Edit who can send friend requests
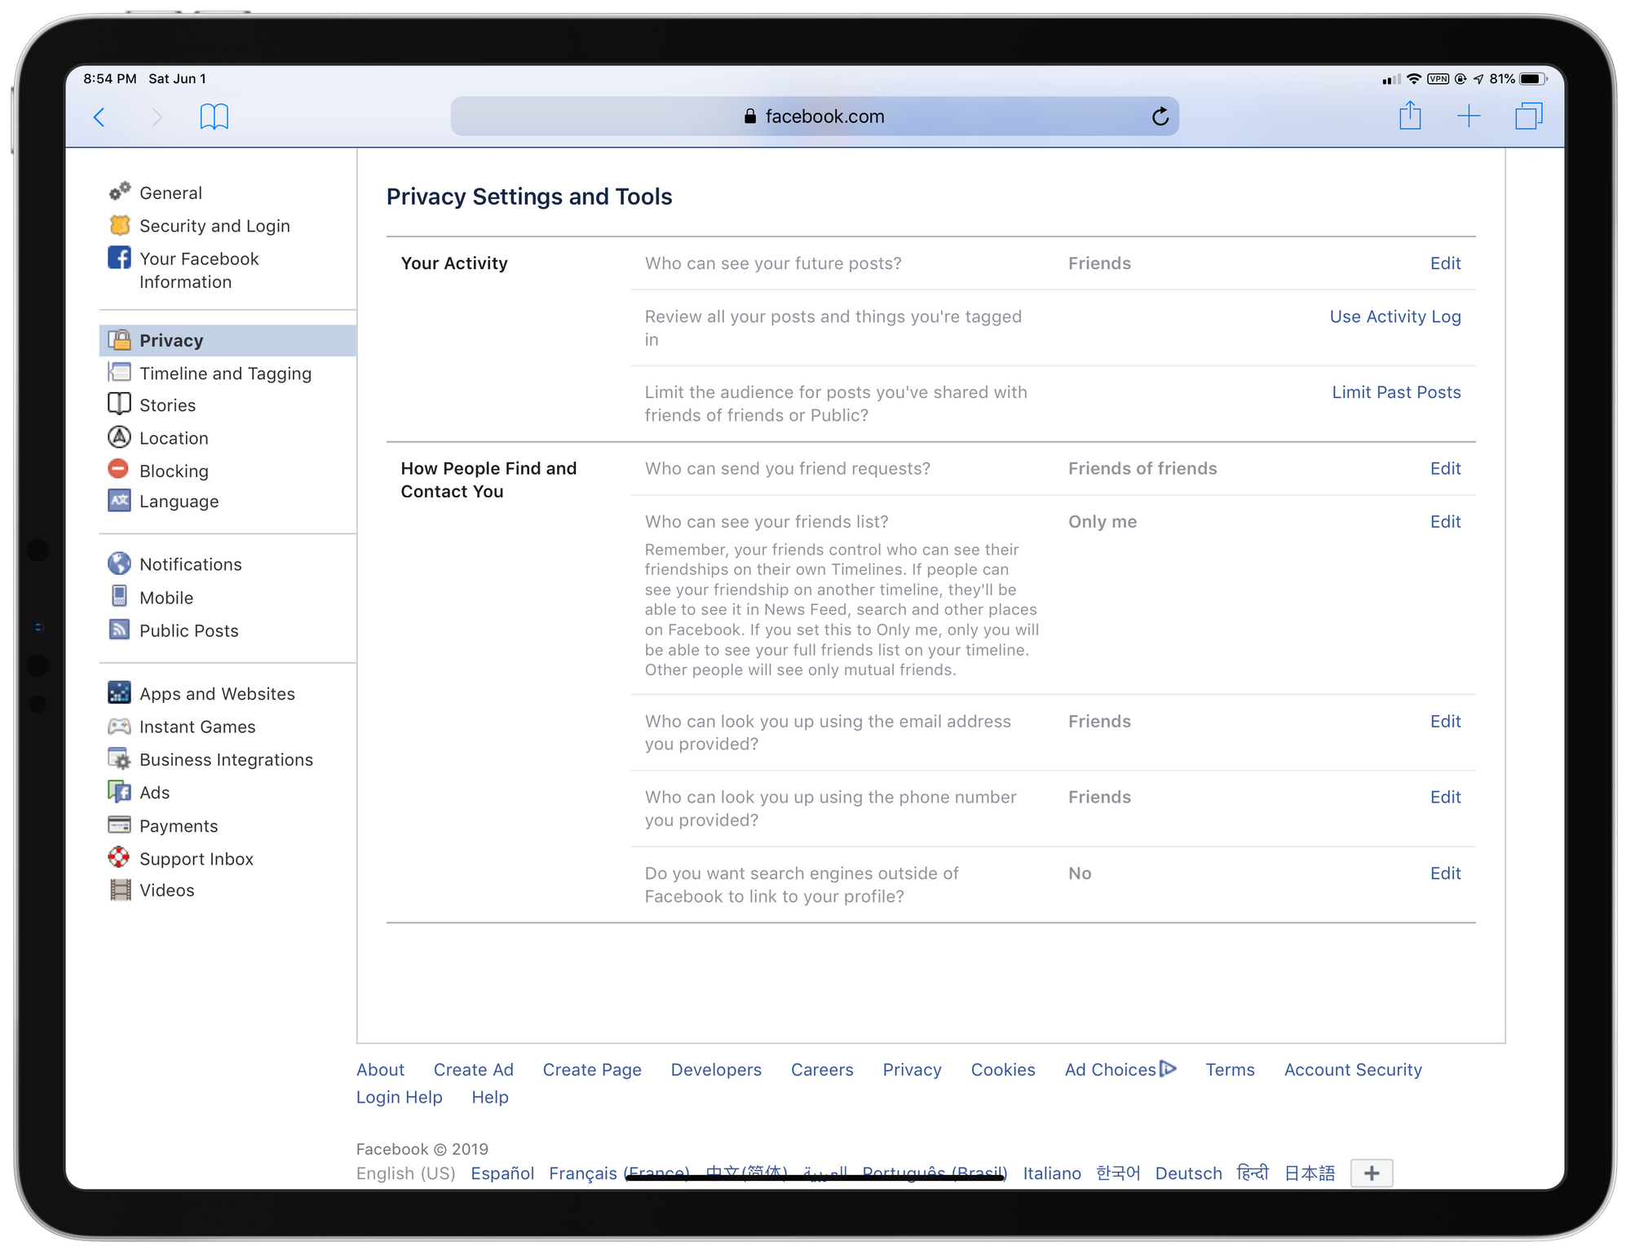1631x1255 pixels. (1445, 469)
